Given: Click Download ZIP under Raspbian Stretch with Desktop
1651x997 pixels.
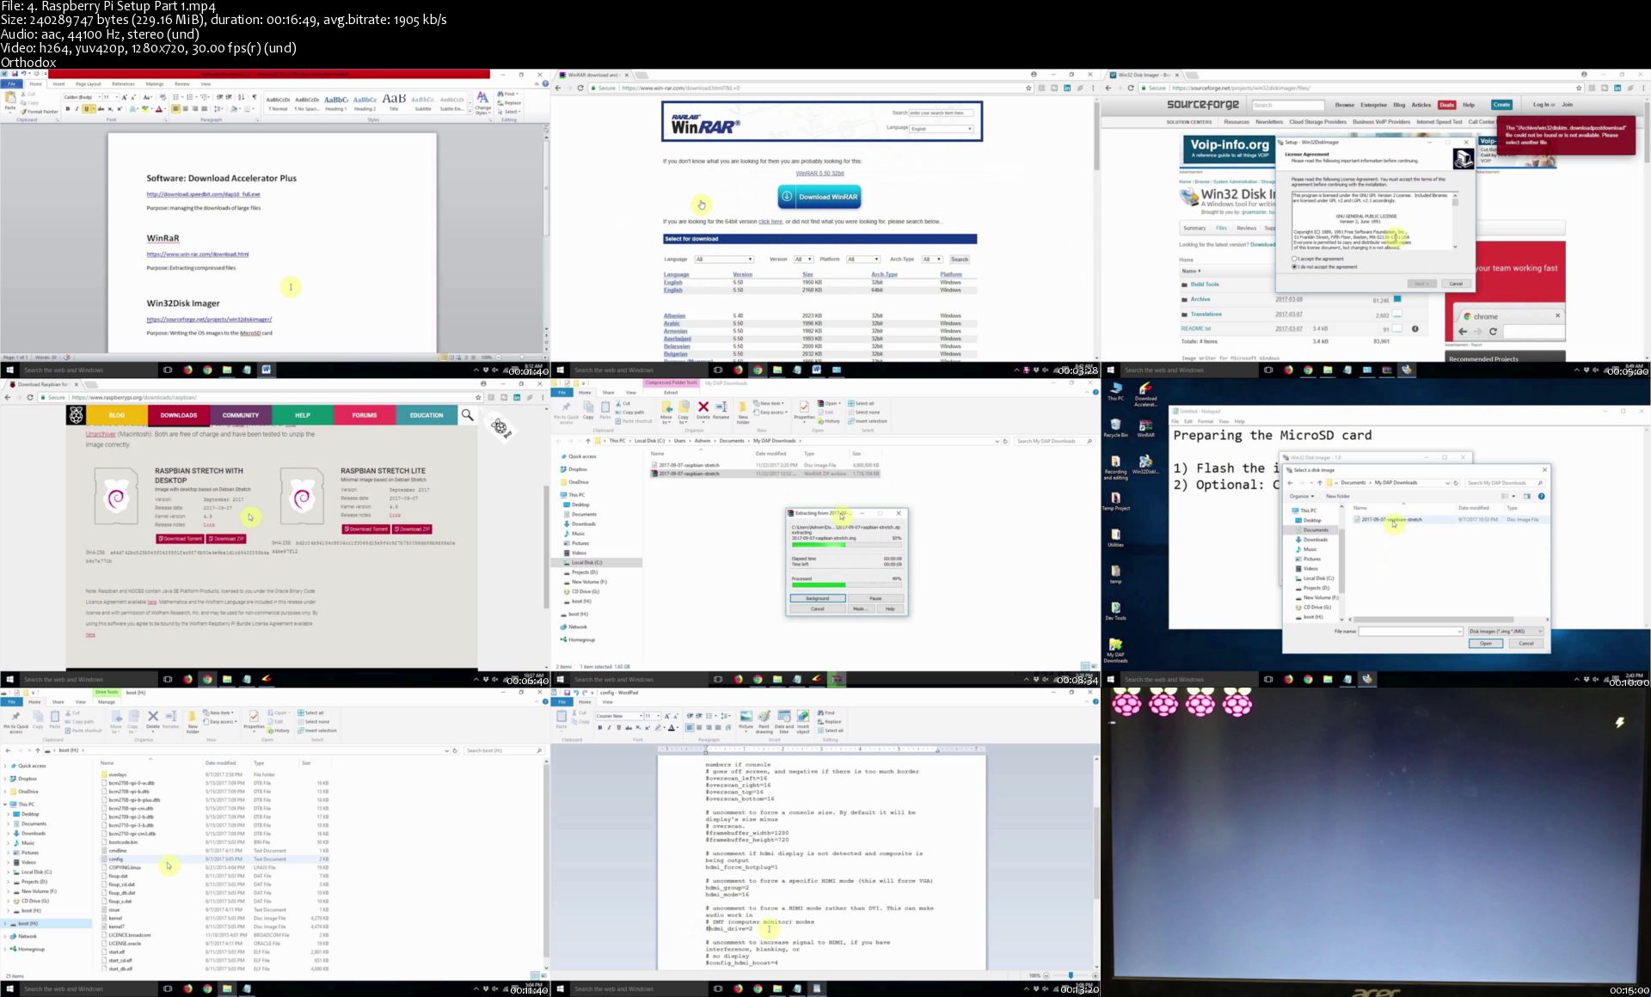Looking at the screenshot, I should (226, 539).
